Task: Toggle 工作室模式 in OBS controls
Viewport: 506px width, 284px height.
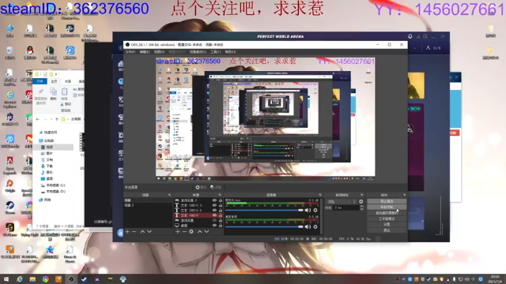Action: [387, 219]
